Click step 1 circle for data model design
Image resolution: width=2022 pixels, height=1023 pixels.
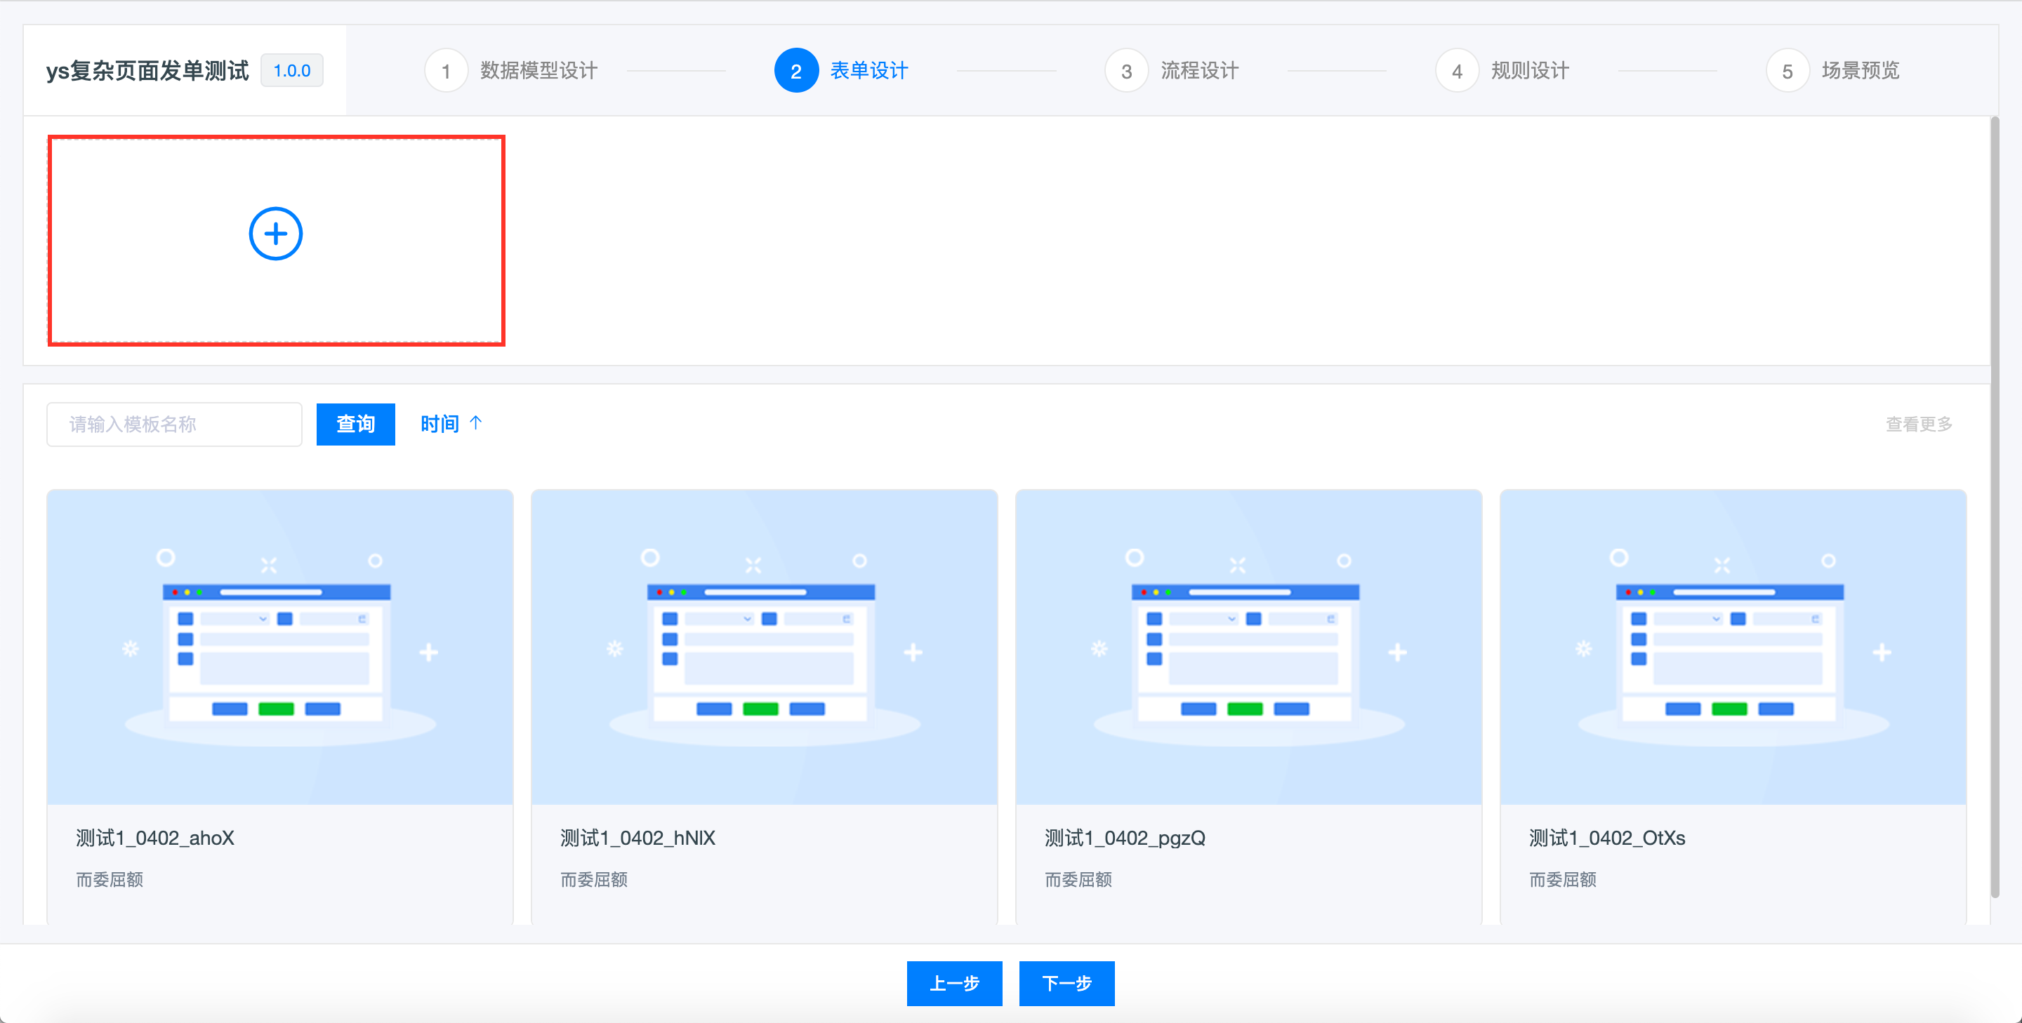[x=446, y=72]
